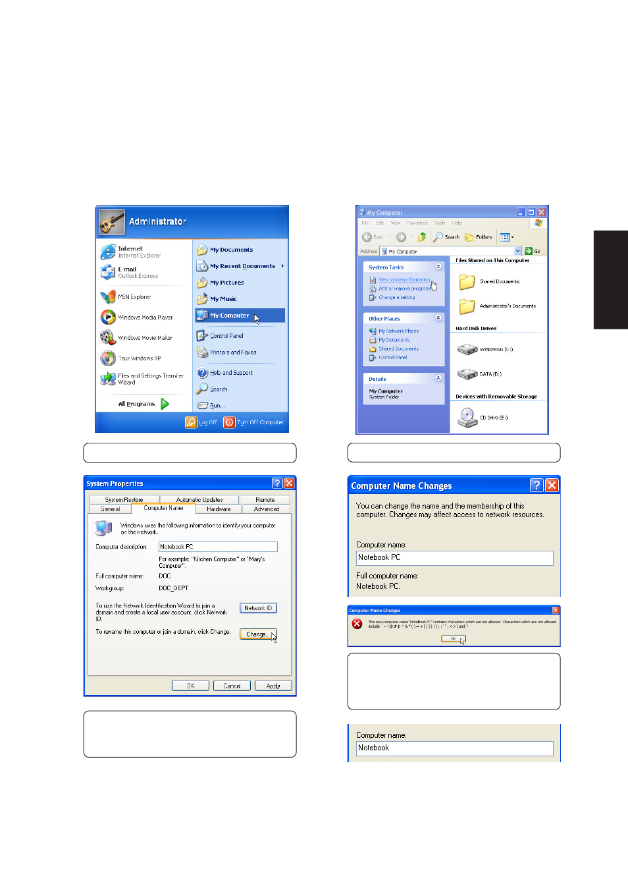Collapse the Details panel

tap(438, 378)
